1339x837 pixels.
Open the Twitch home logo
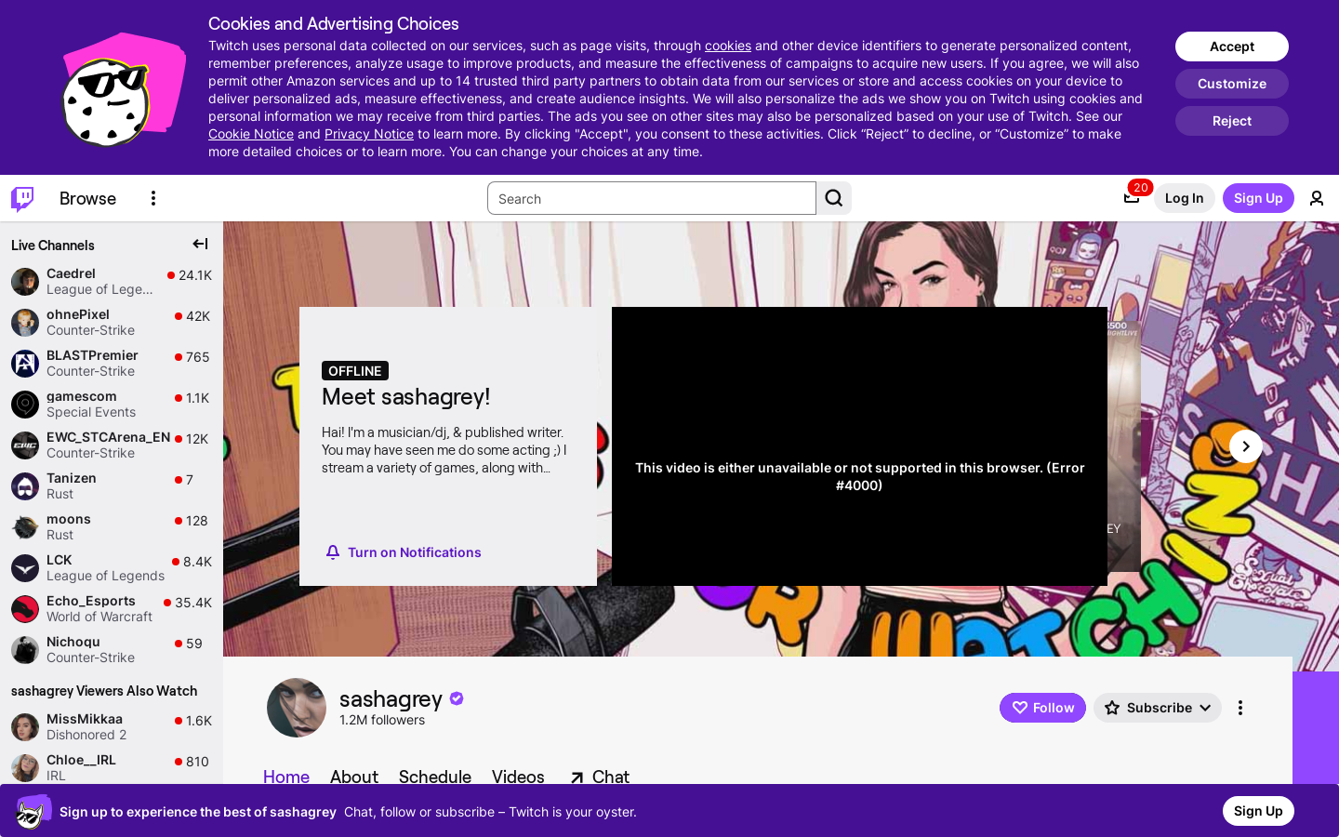22,198
